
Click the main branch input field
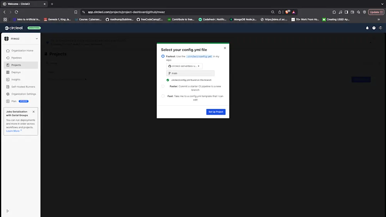click(x=190, y=73)
